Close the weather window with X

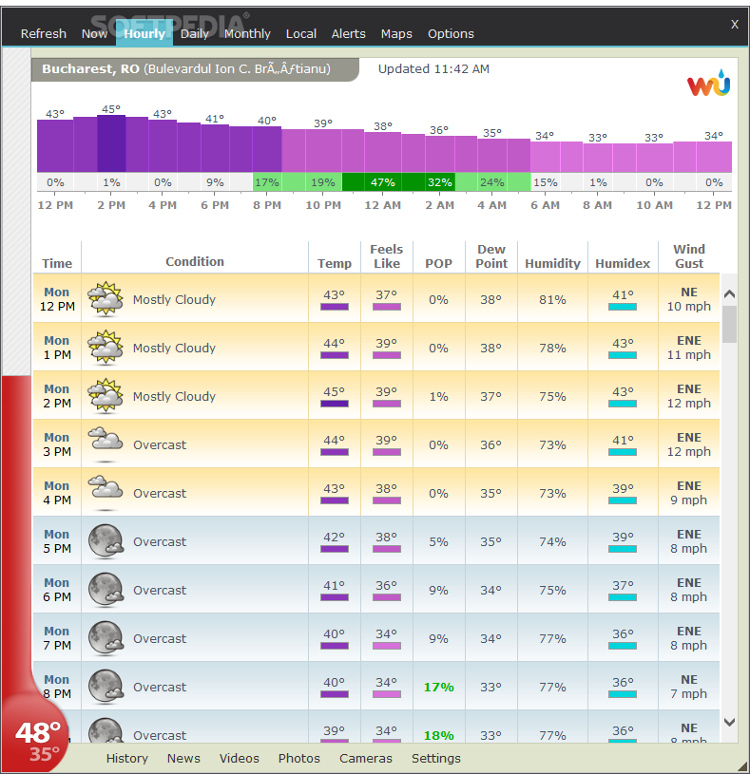(x=735, y=24)
